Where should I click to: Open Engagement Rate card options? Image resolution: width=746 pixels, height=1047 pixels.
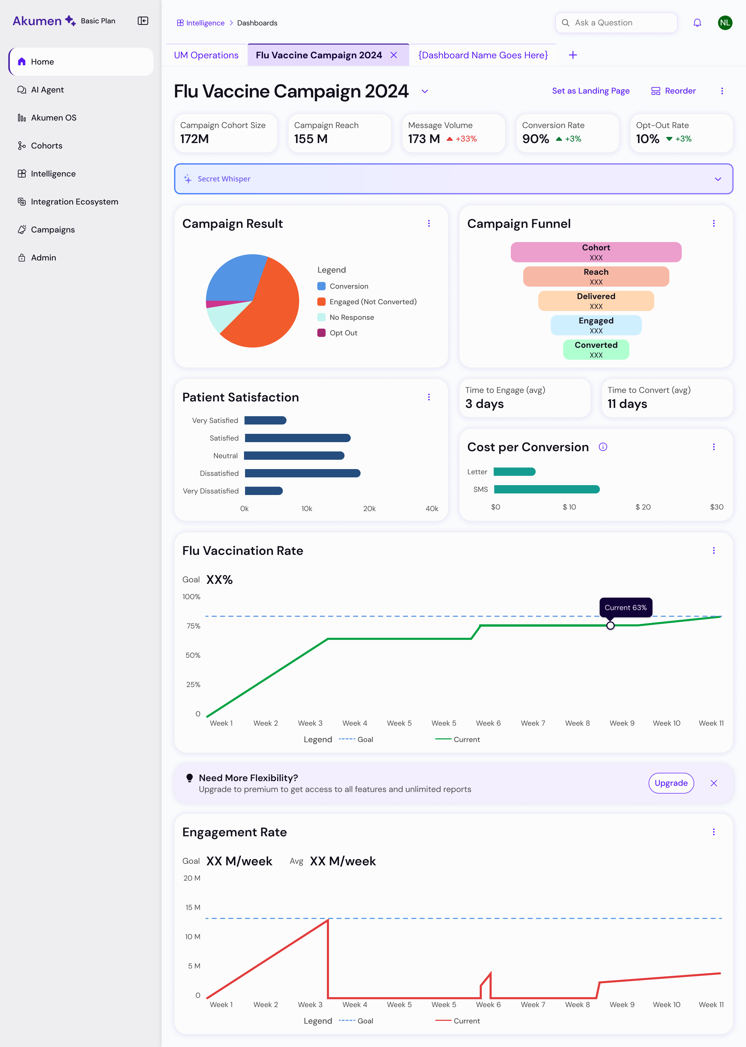click(713, 832)
